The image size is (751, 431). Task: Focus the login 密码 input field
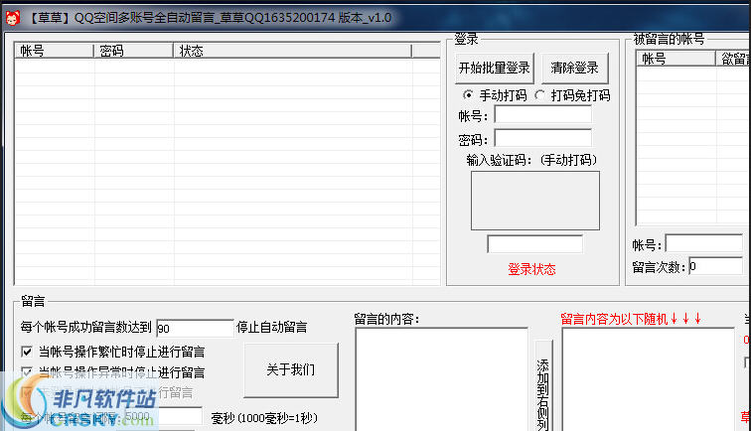[x=542, y=138]
